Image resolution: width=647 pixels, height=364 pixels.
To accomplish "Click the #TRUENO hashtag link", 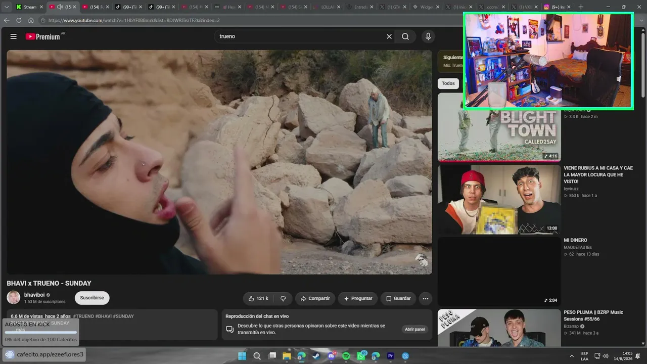I will point(84,316).
